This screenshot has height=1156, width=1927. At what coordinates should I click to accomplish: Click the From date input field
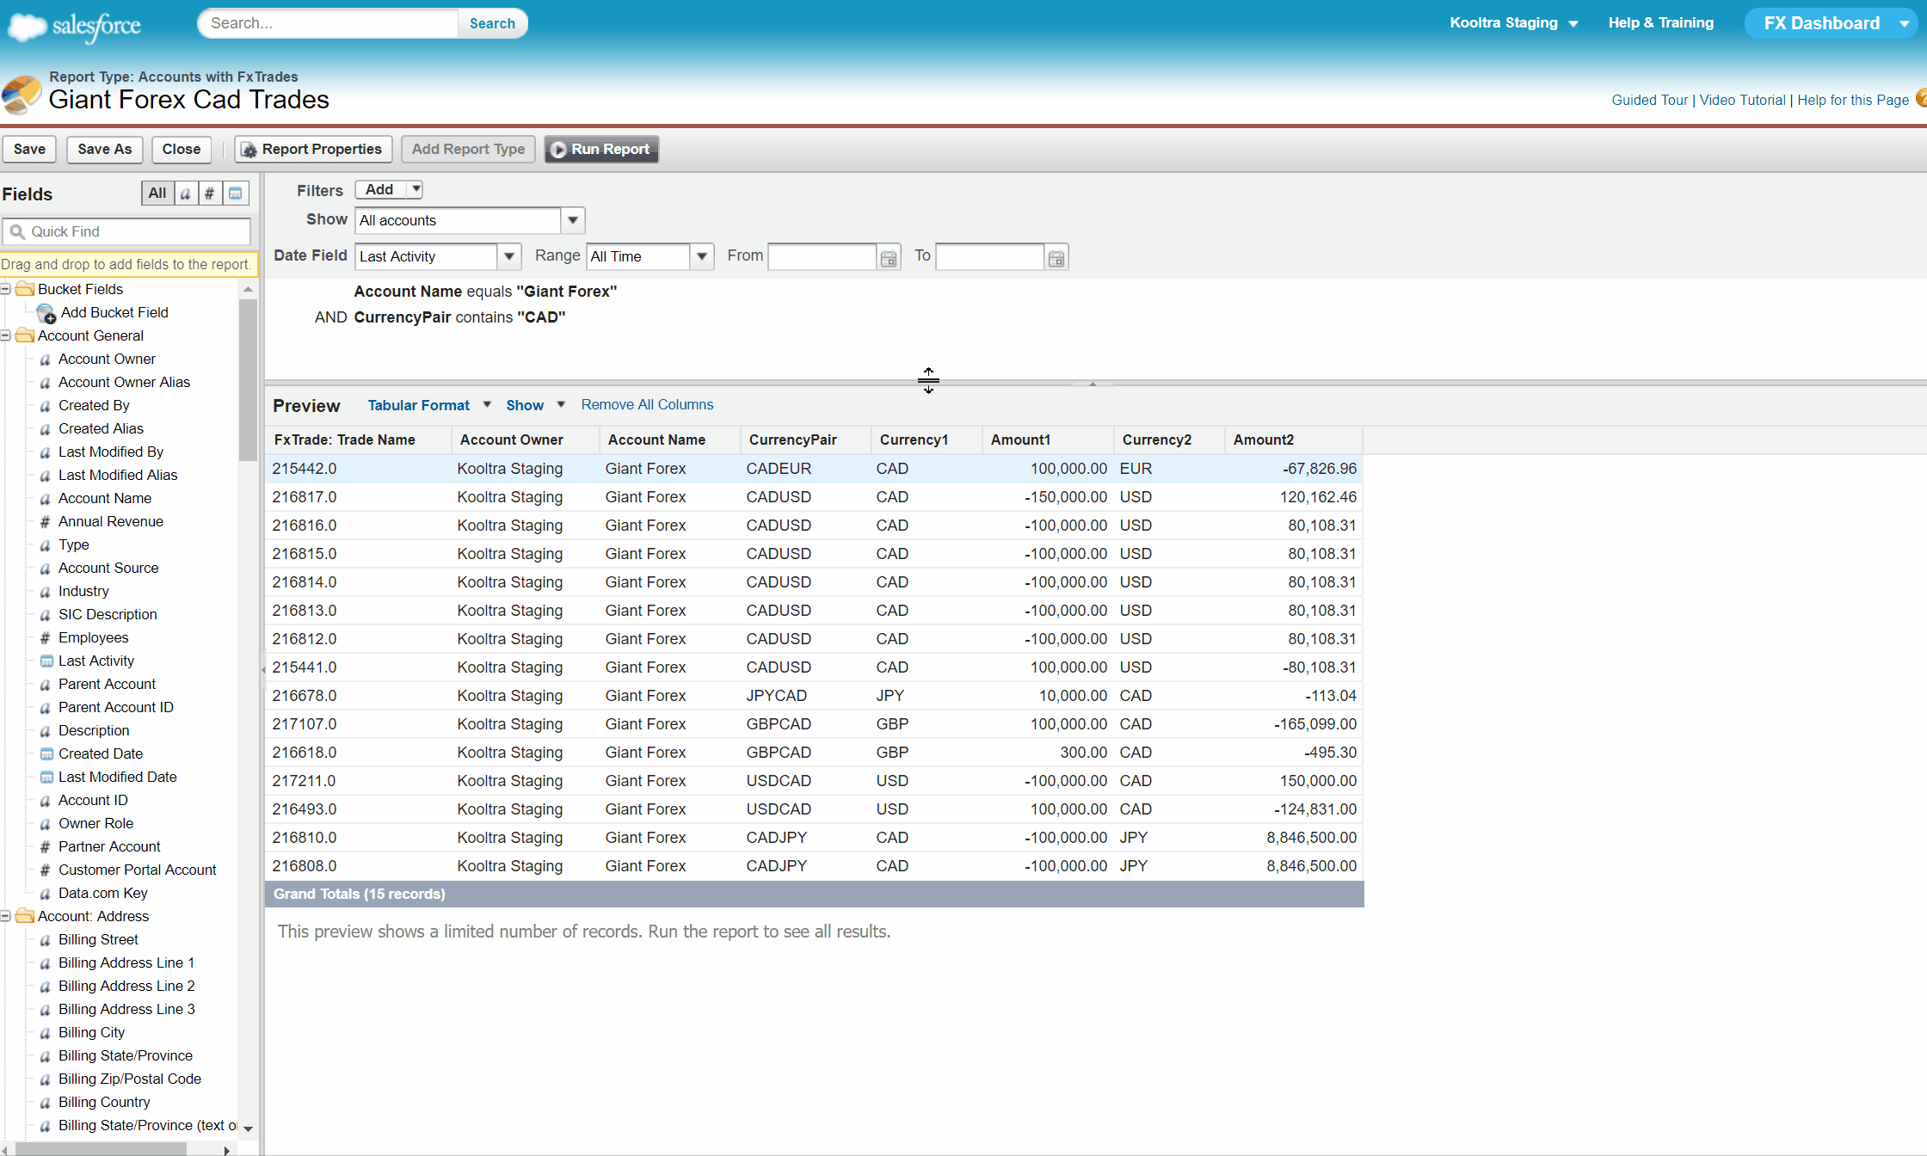pos(822,257)
